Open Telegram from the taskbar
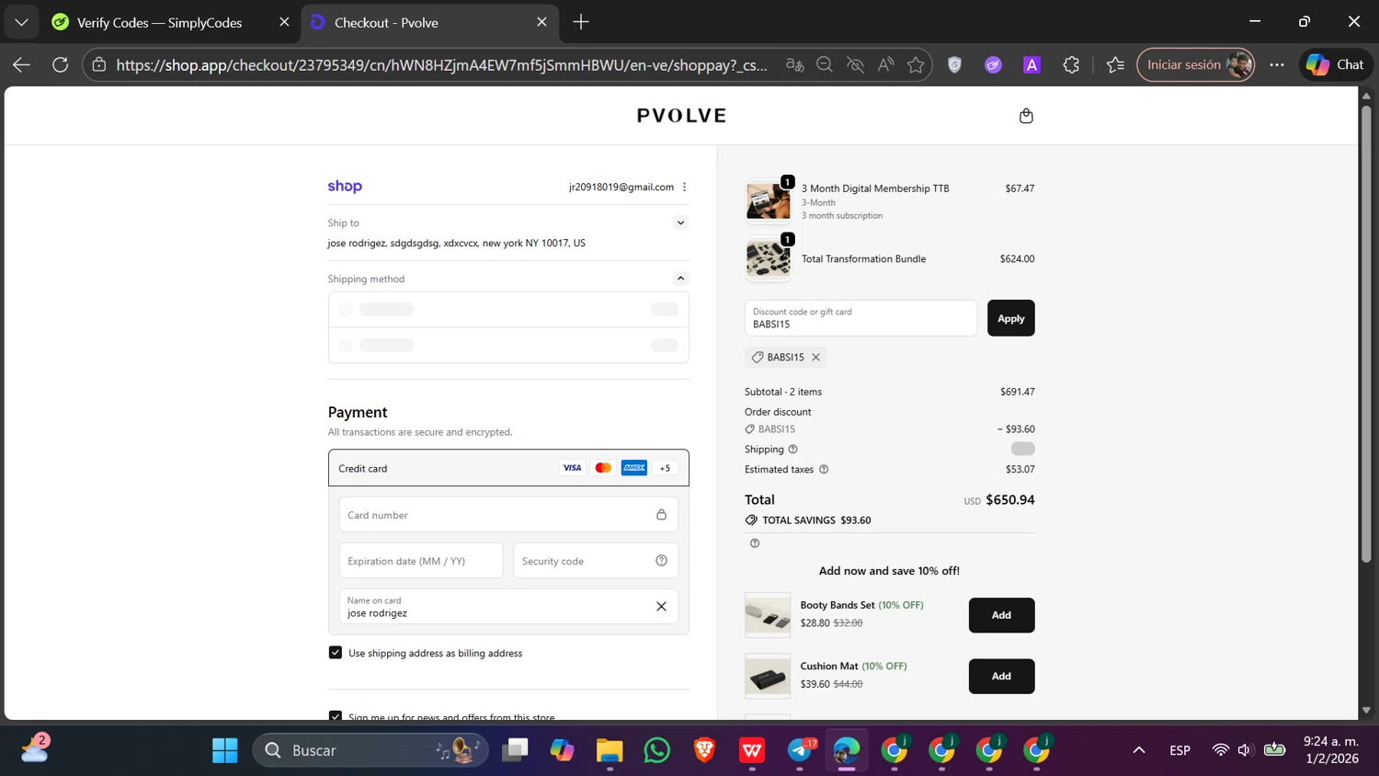Viewport: 1379px width, 776px height. pyautogui.click(x=800, y=750)
